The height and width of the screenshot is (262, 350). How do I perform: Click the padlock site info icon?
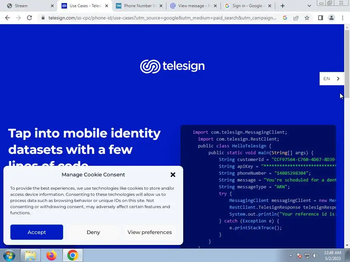[43, 18]
